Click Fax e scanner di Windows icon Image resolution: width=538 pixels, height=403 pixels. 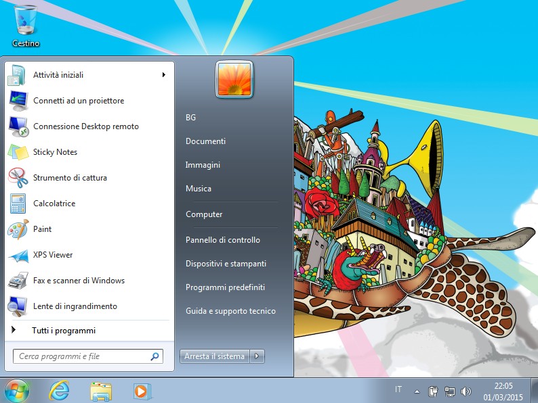pyautogui.click(x=18, y=281)
